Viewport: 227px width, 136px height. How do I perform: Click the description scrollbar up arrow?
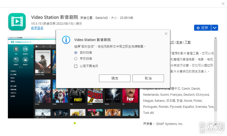click(216, 38)
